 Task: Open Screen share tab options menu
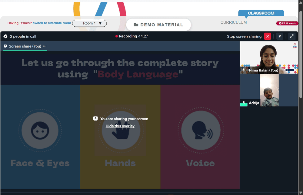(45, 46)
